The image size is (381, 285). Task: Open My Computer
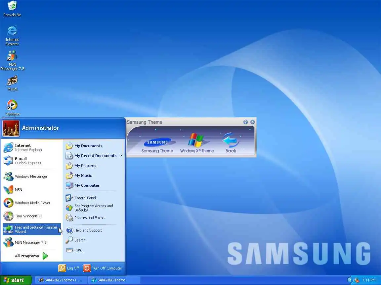coord(94,185)
